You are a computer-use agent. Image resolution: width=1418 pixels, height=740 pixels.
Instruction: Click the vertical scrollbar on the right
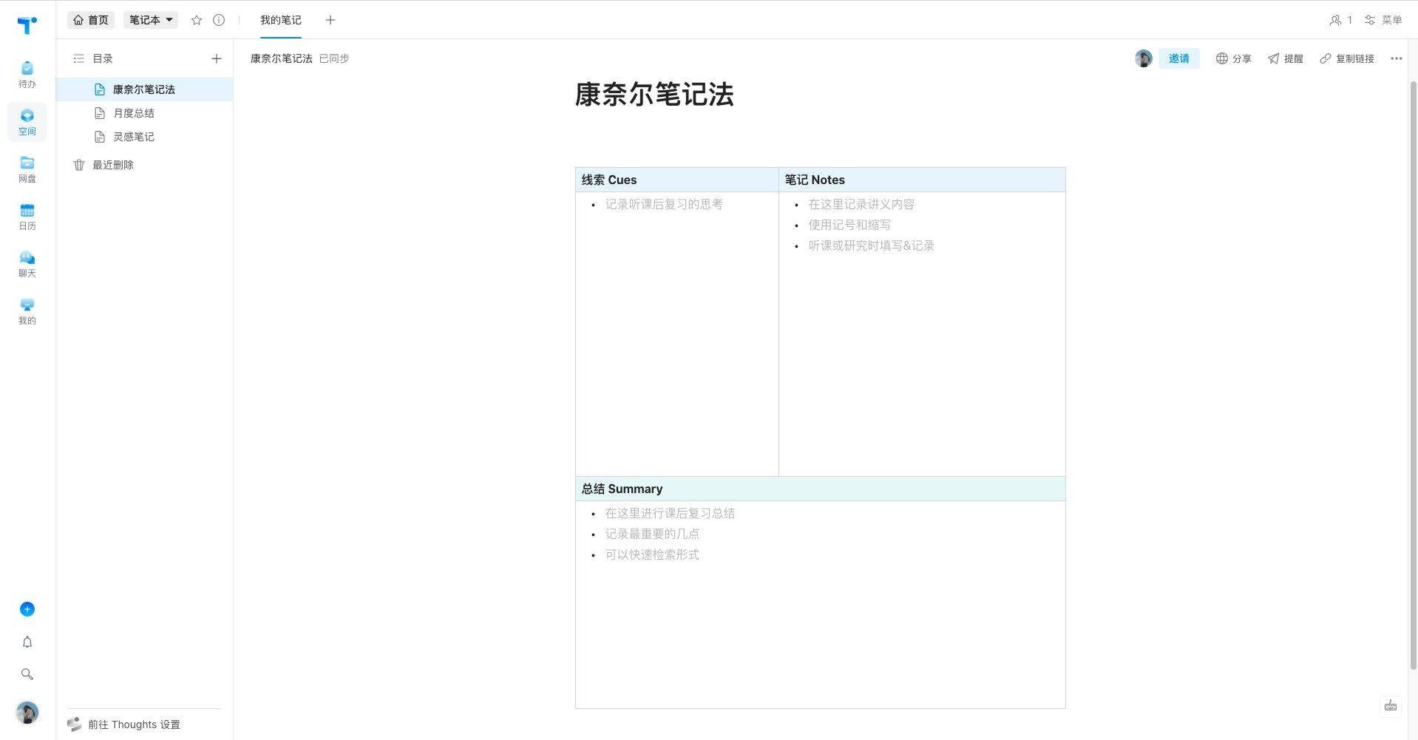(x=1413, y=370)
